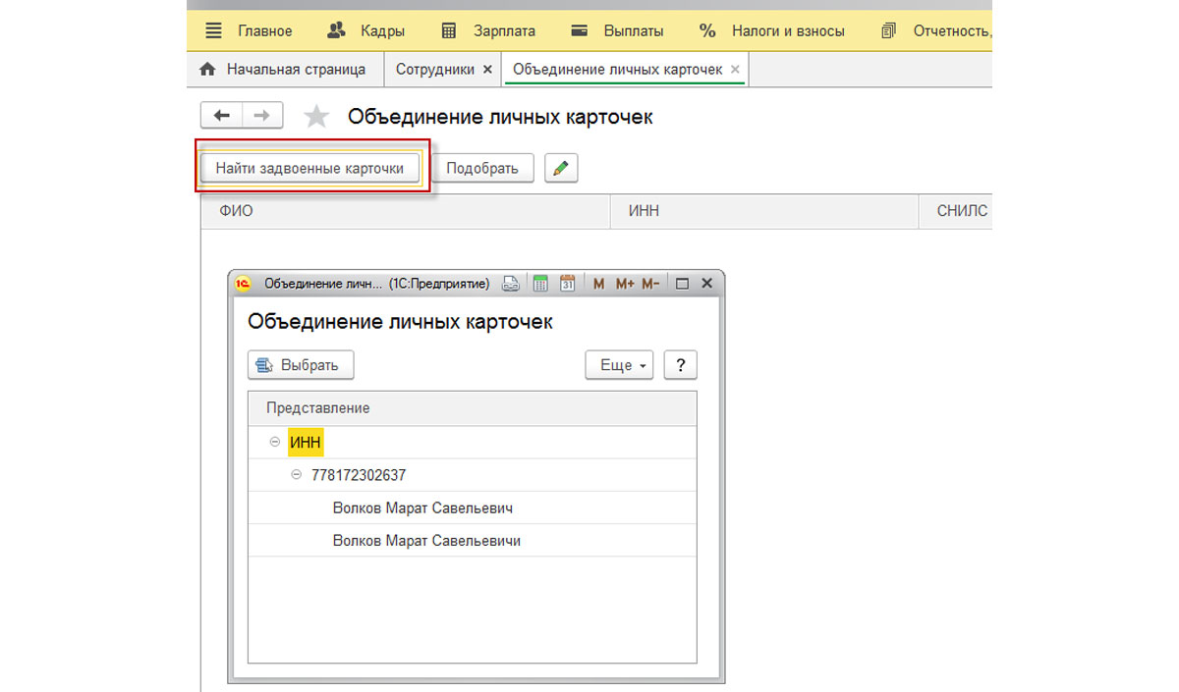Open the Еще dropdown menu
The height and width of the screenshot is (692, 1179).
tap(620, 365)
